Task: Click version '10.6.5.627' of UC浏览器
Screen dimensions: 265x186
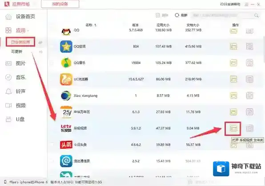Action: click(x=136, y=79)
